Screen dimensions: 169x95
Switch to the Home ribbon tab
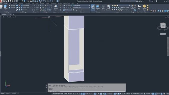tap(5, 3)
